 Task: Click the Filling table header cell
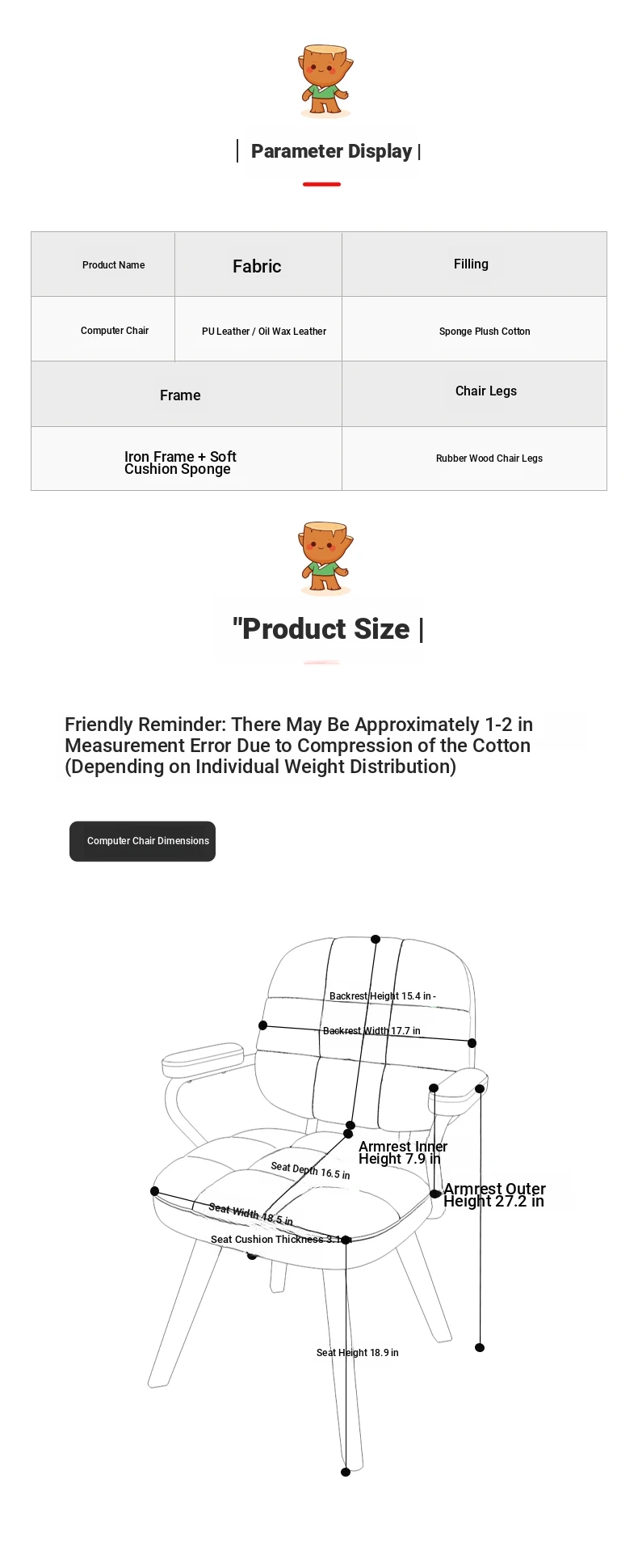pyautogui.click(x=474, y=264)
